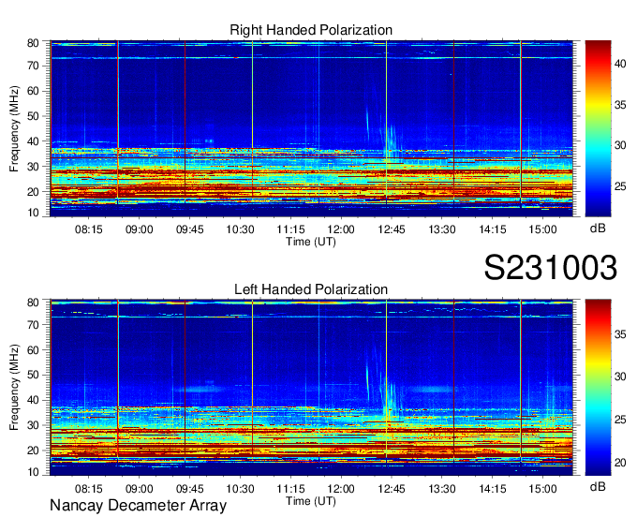Image resolution: width=637 pixels, height=517 pixels.
Task: Click the "12:00" tick on Right Handed plot
Action: click(341, 229)
